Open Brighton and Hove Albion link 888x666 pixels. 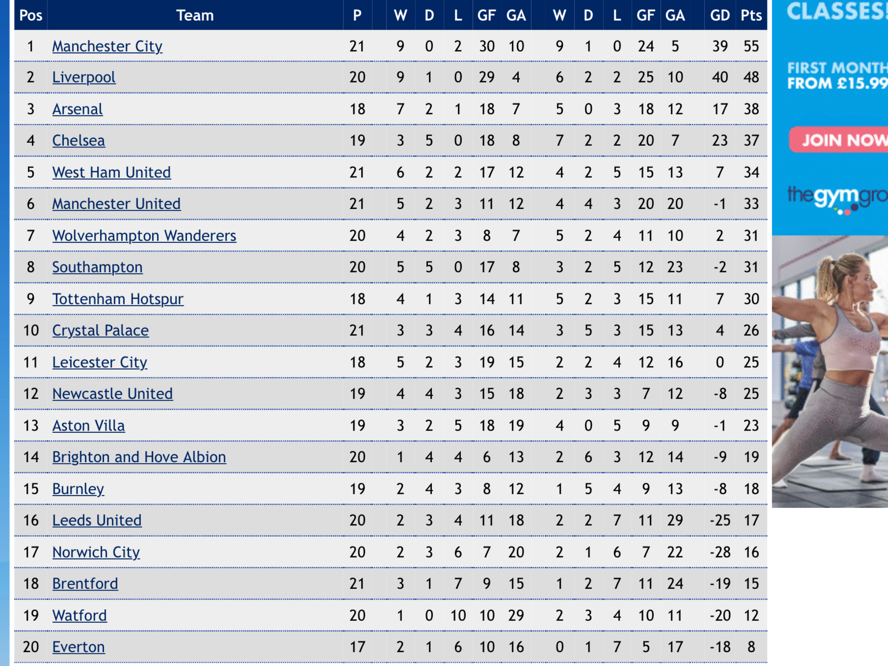[139, 457]
